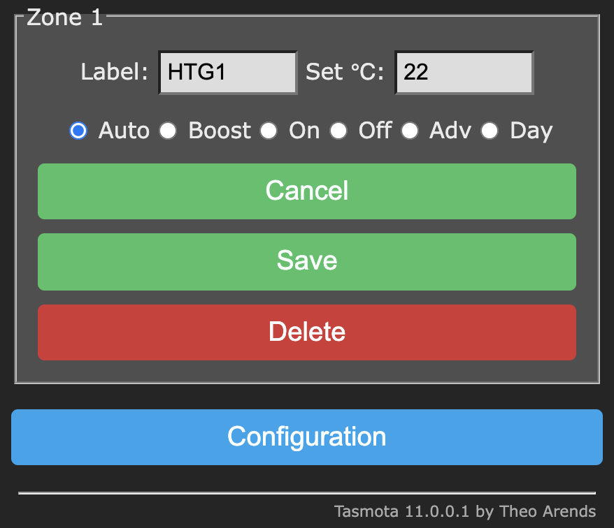This screenshot has width=614, height=528.
Task: Click the "Label:" caption text
Action: point(114,72)
